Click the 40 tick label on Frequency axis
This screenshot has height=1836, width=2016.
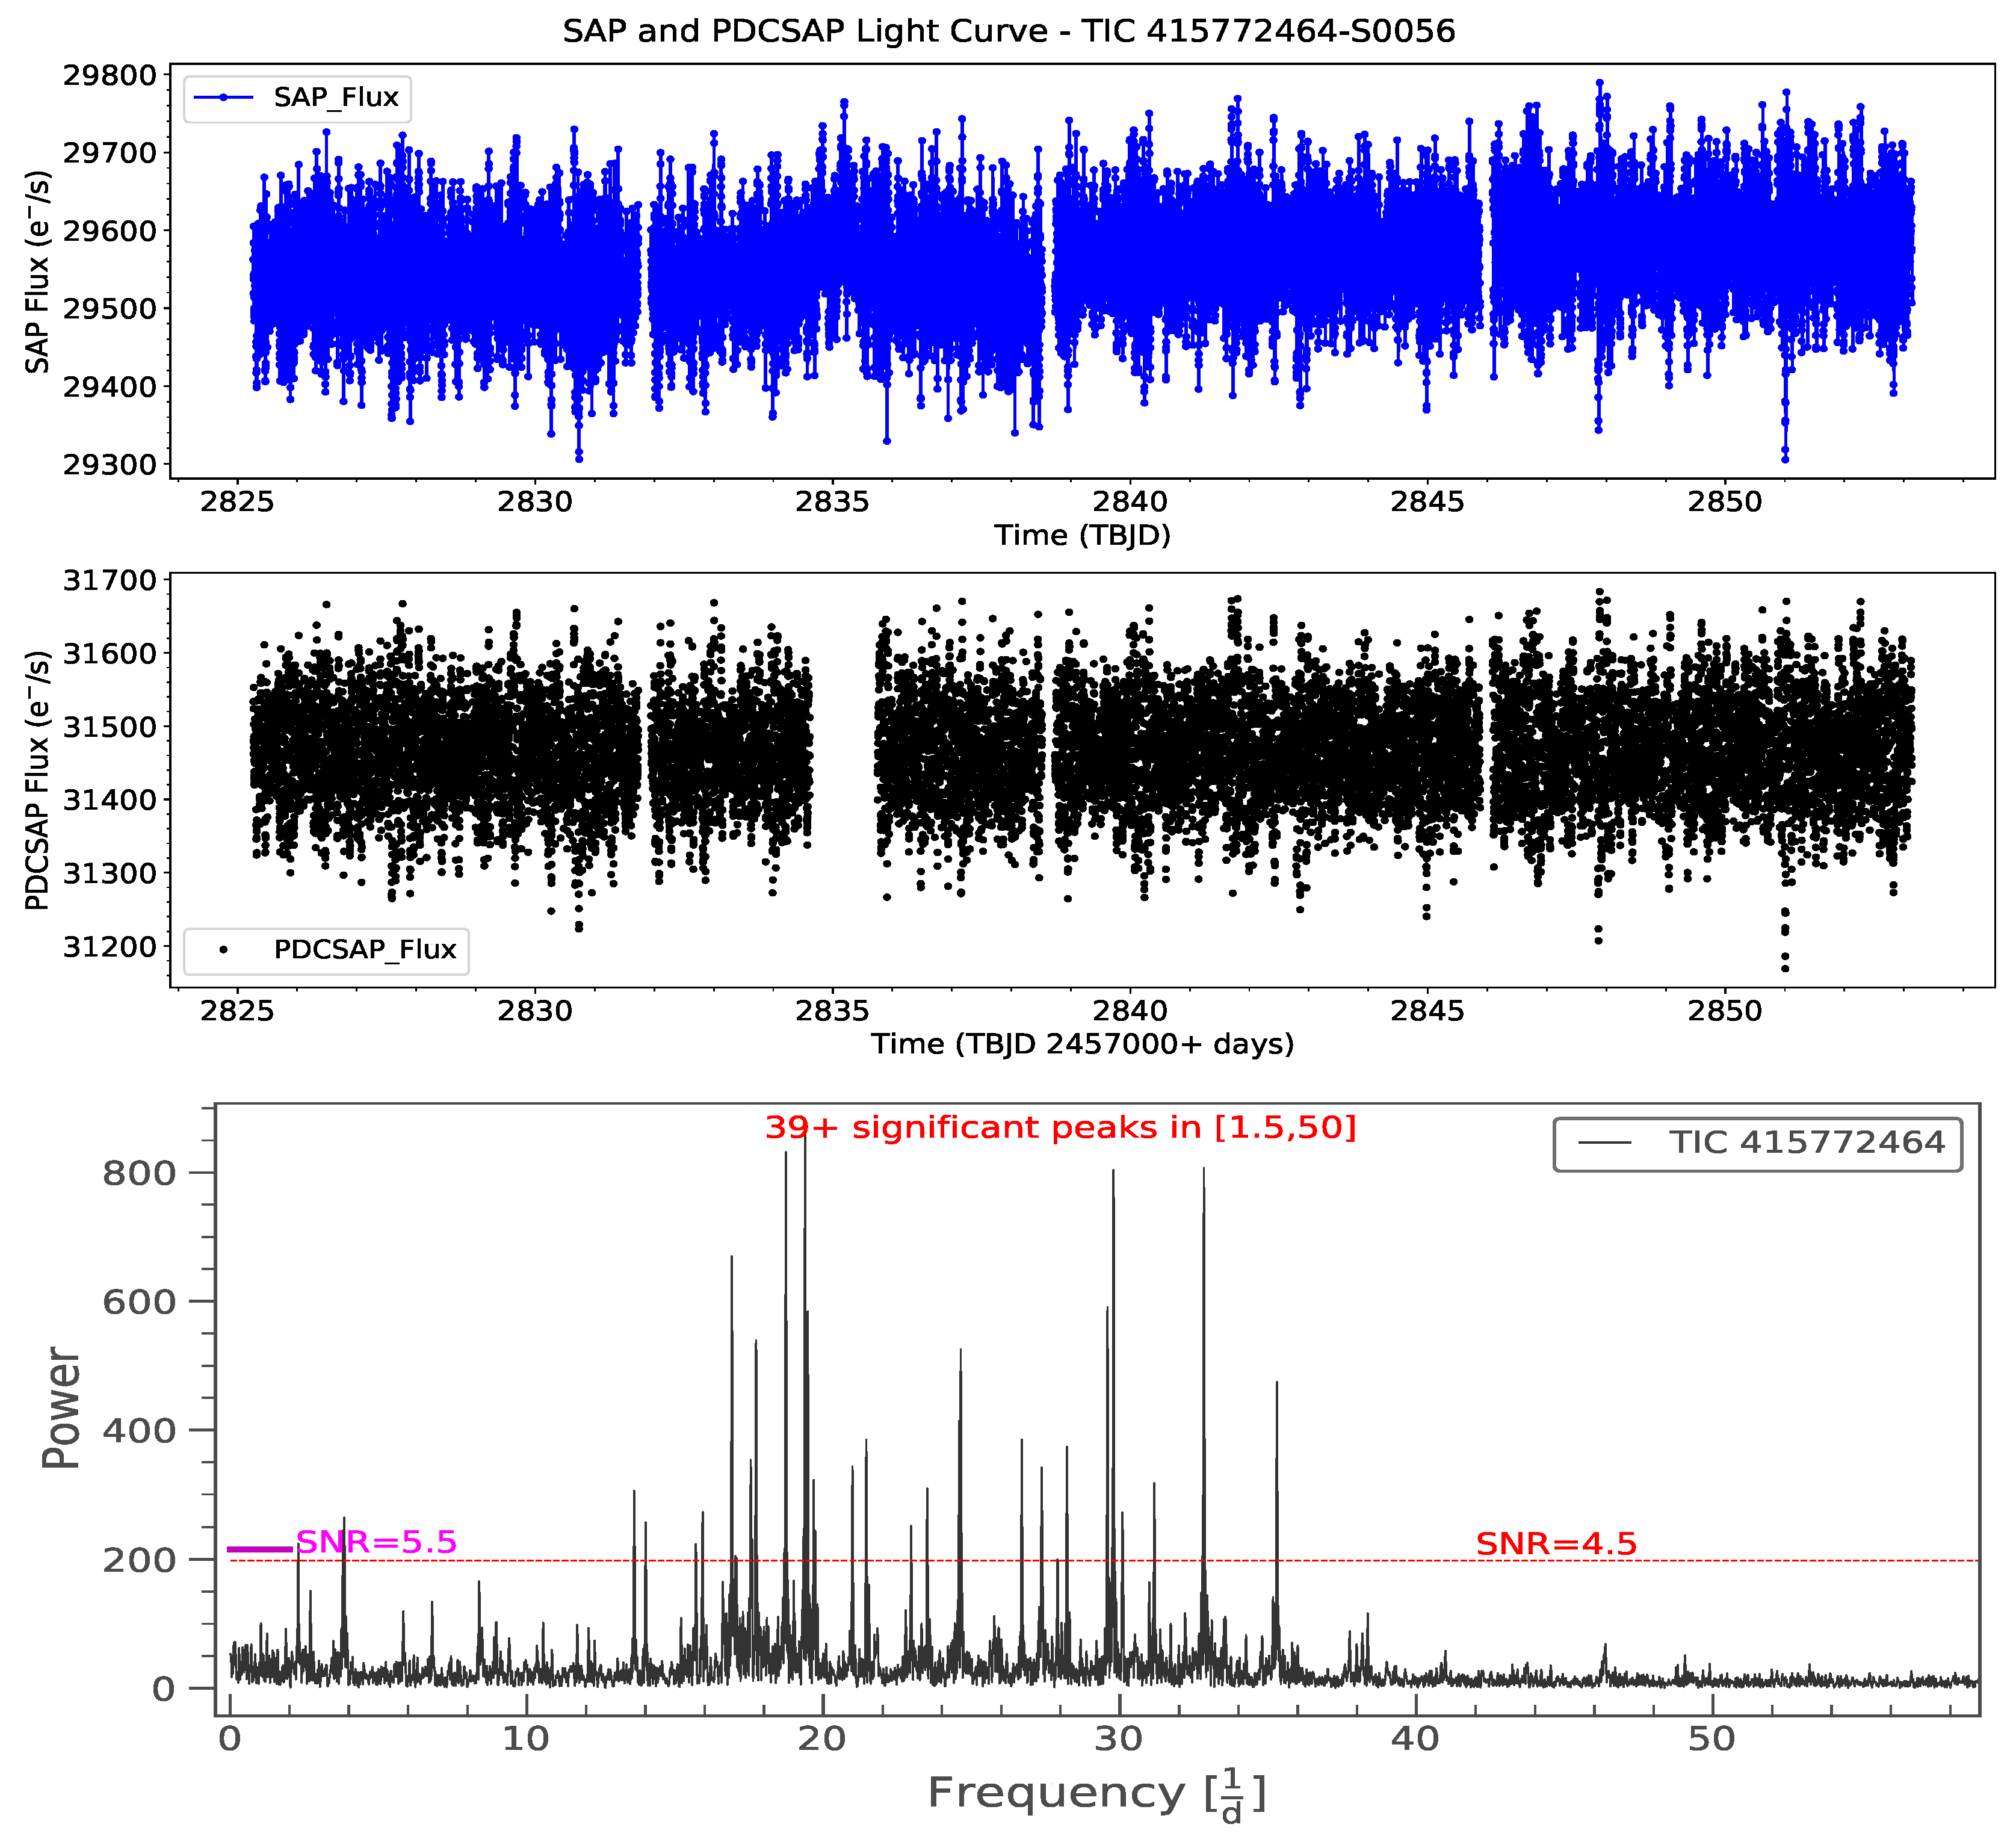tap(1415, 1739)
